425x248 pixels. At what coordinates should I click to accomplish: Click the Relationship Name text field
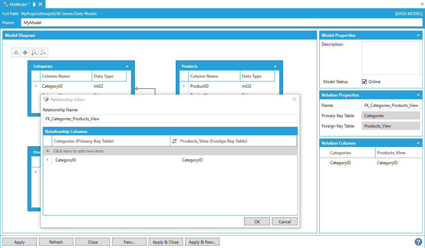point(170,119)
